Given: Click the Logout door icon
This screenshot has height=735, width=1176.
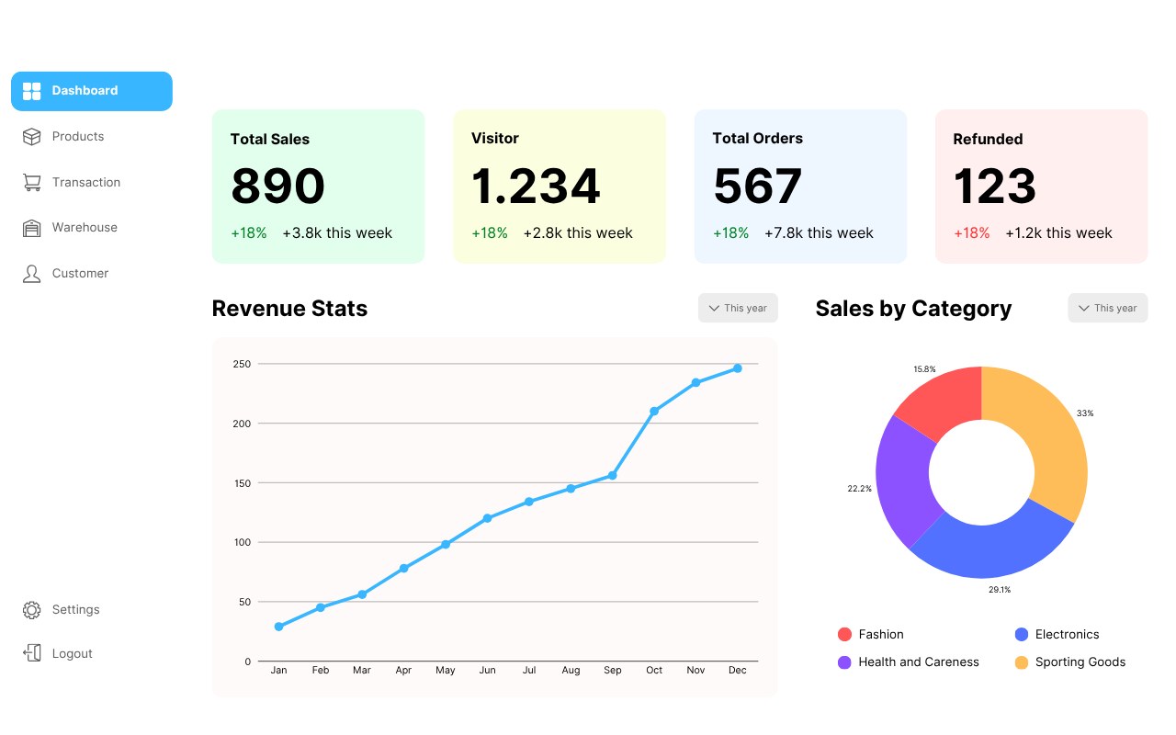Looking at the screenshot, I should click(x=32, y=653).
